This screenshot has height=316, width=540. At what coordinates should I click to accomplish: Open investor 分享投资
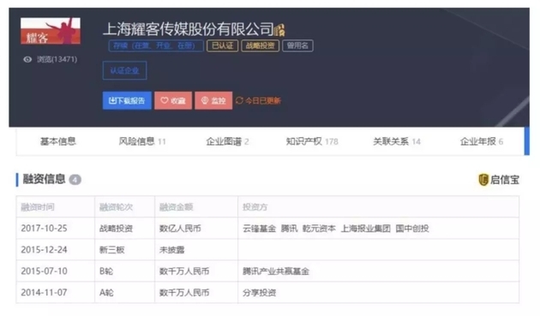click(x=260, y=293)
